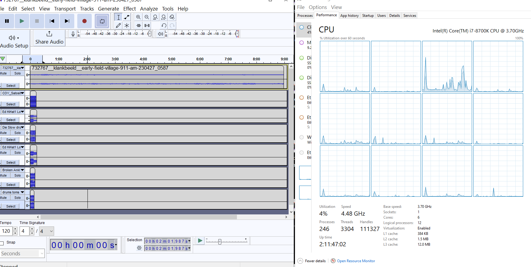Solo the 732767__kla track
531x267 pixels.
[18, 73]
